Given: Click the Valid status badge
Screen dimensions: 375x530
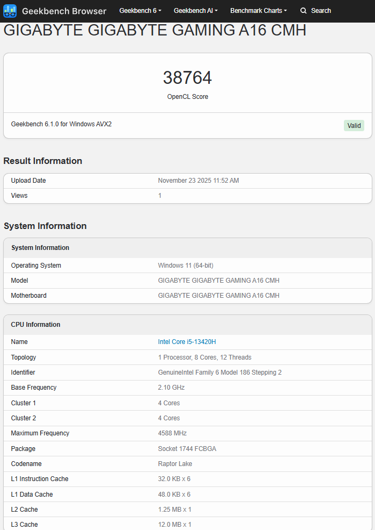Looking at the screenshot, I should (x=354, y=125).
